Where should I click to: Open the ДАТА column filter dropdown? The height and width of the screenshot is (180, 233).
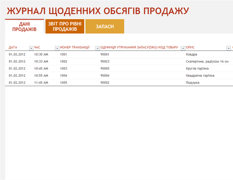(31, 48)
